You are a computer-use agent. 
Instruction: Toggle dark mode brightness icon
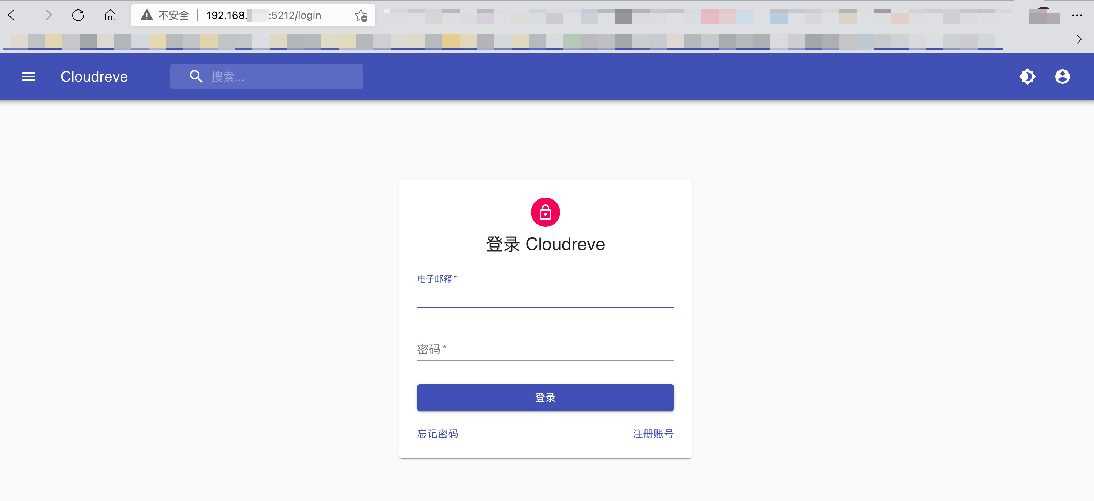click(x=1027, y=77)
